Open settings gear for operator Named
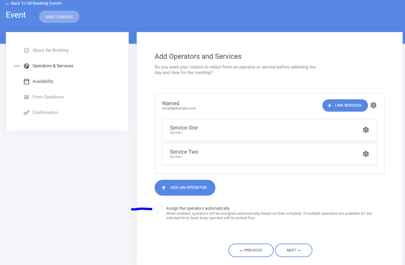Viewport: 405px width, 265px height. coord(373,105)
